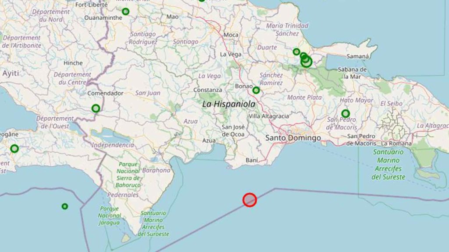Click Santuario Marino Arrecifes del Sureste label
This screenshot has height=252, width=449.
point(388,164)
